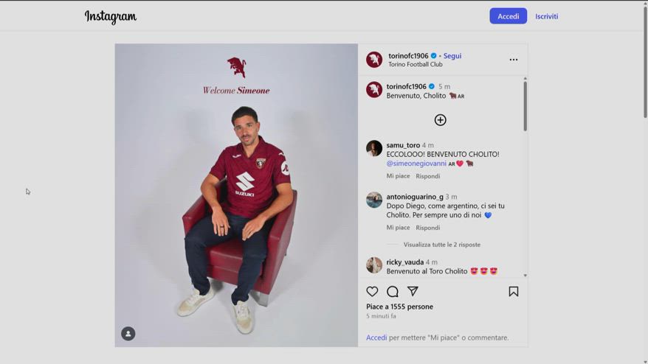Click tagged people icon on photo
Screen dimensions: 648x364
[128, 334]
